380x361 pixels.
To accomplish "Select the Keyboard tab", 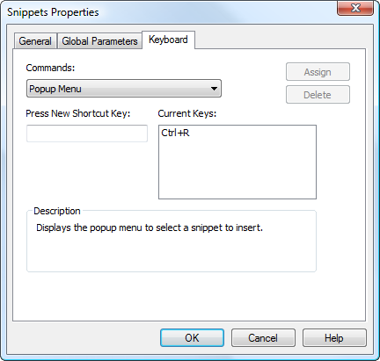I will 168,40.
